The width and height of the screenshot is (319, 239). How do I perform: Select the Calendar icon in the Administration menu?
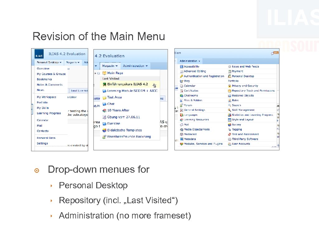click(182, 86)
